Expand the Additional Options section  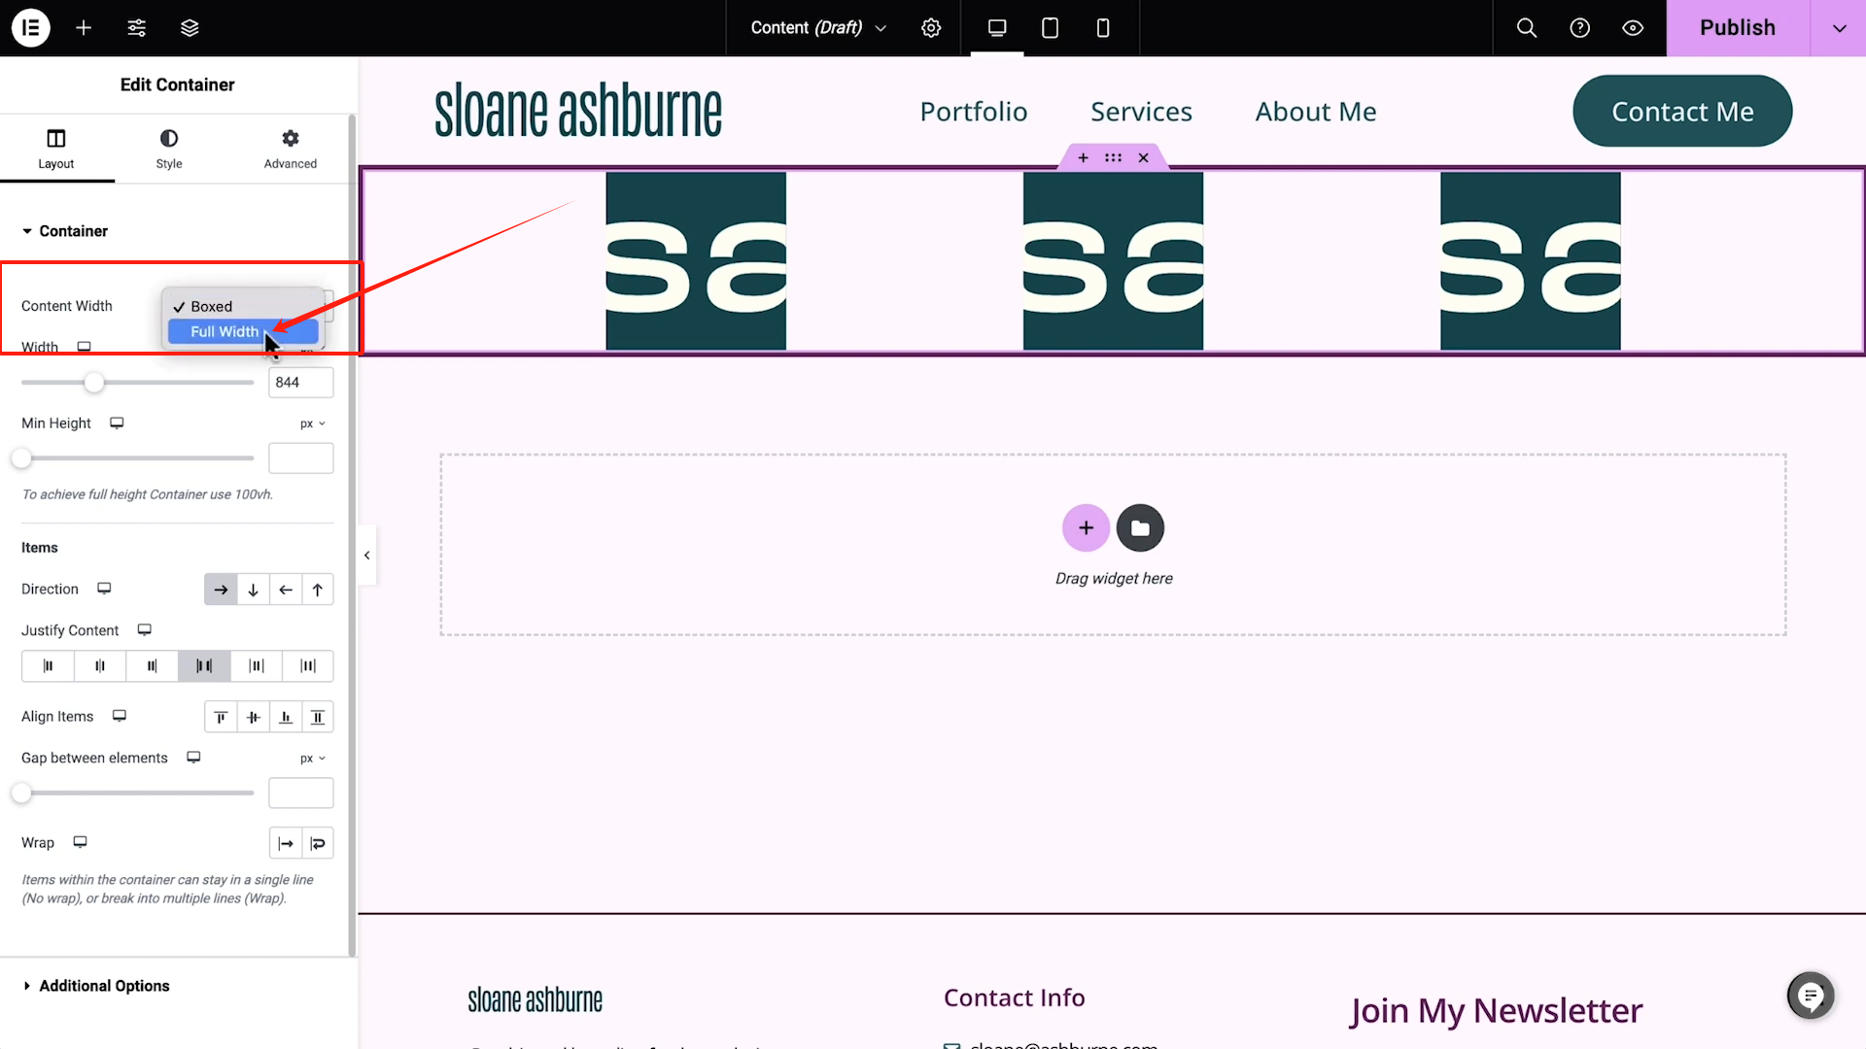tap(104, 986)
